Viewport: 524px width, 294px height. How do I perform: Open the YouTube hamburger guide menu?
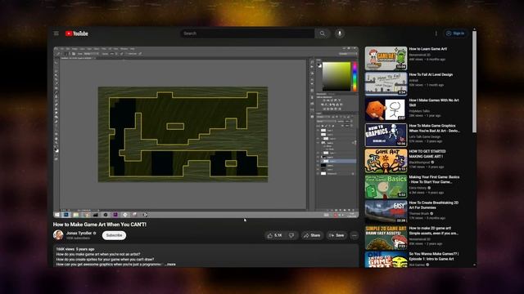tap(56, 33)
